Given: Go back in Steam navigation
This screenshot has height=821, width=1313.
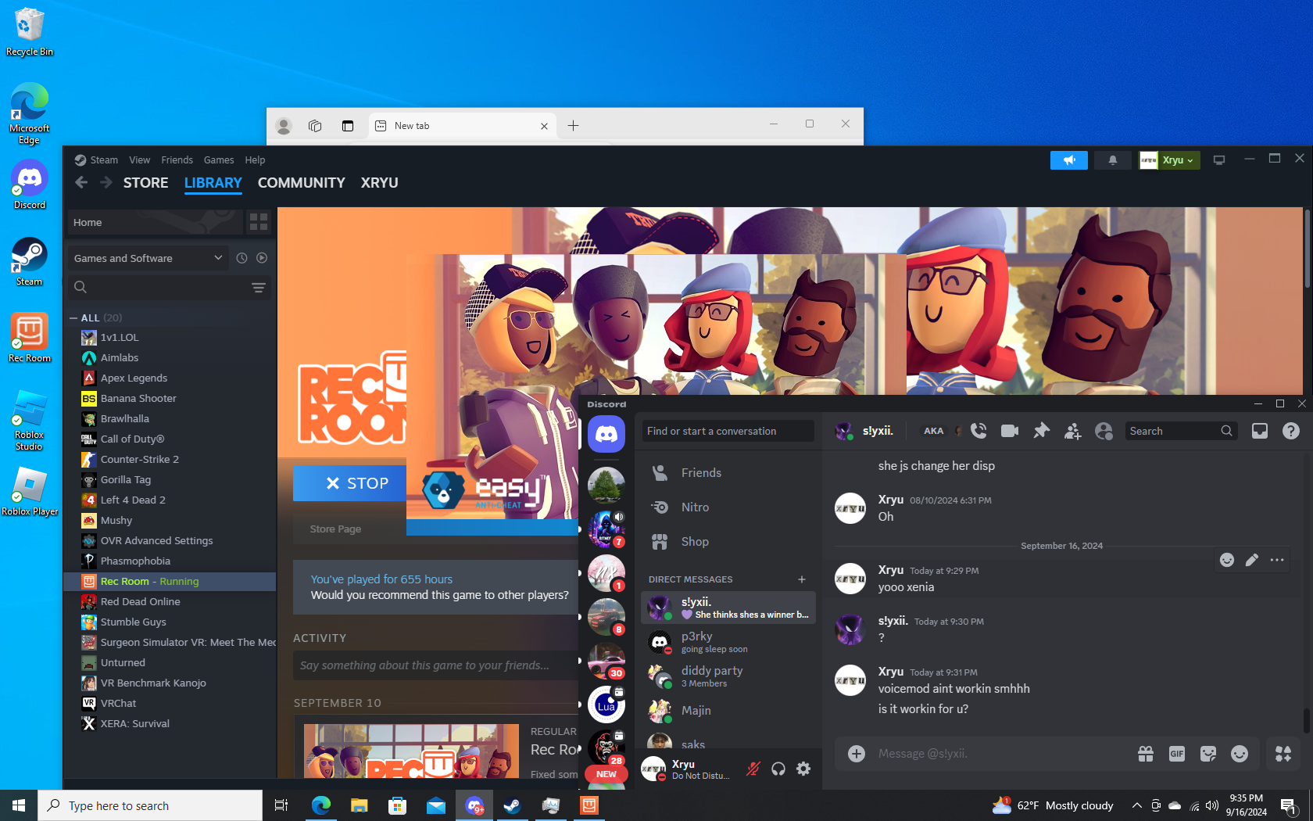Looking at the screenshot, I should [x=81, y=182].
